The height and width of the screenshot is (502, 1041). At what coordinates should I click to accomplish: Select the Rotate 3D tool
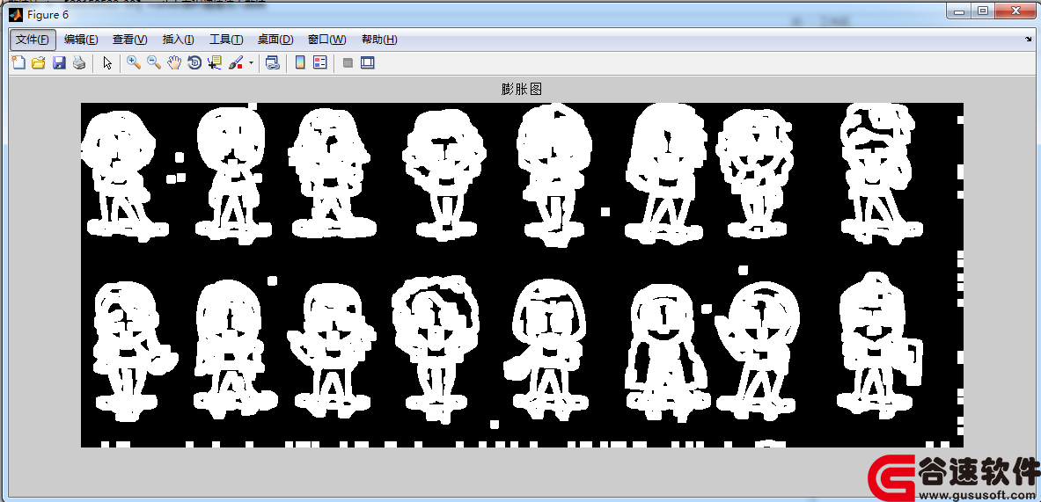(194, 63)
